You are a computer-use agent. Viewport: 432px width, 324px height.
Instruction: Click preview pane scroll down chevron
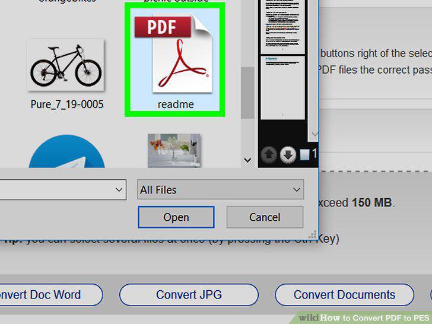(315, 134)
